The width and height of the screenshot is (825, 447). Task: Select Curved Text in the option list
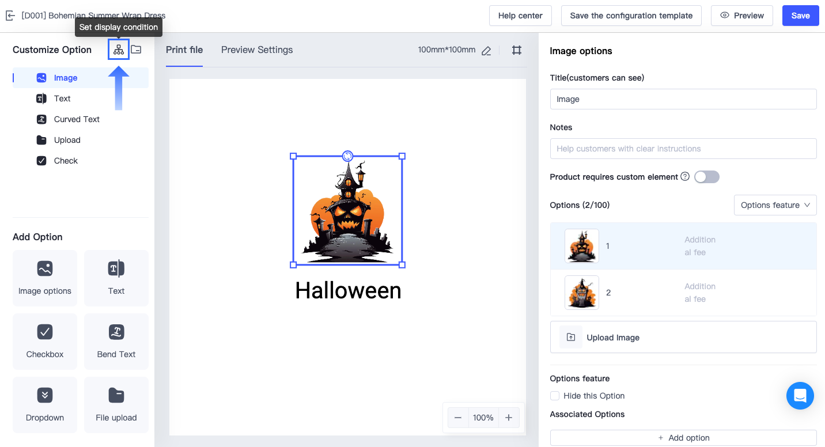click(x=77, y=119)
